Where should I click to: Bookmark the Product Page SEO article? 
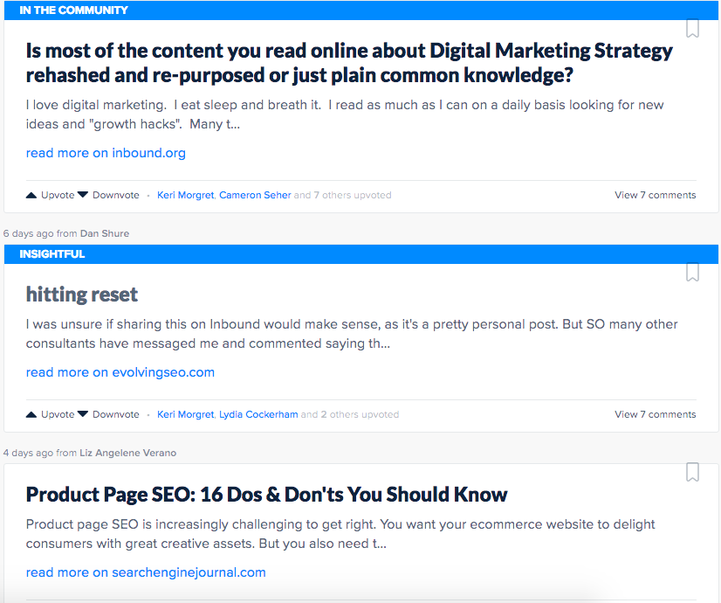tap(692, 472)
